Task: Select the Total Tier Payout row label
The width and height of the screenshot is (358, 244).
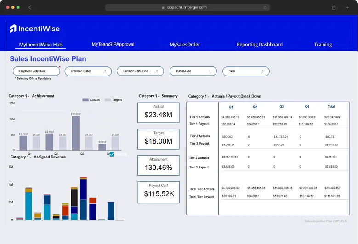Action: [x=201, y=197]
